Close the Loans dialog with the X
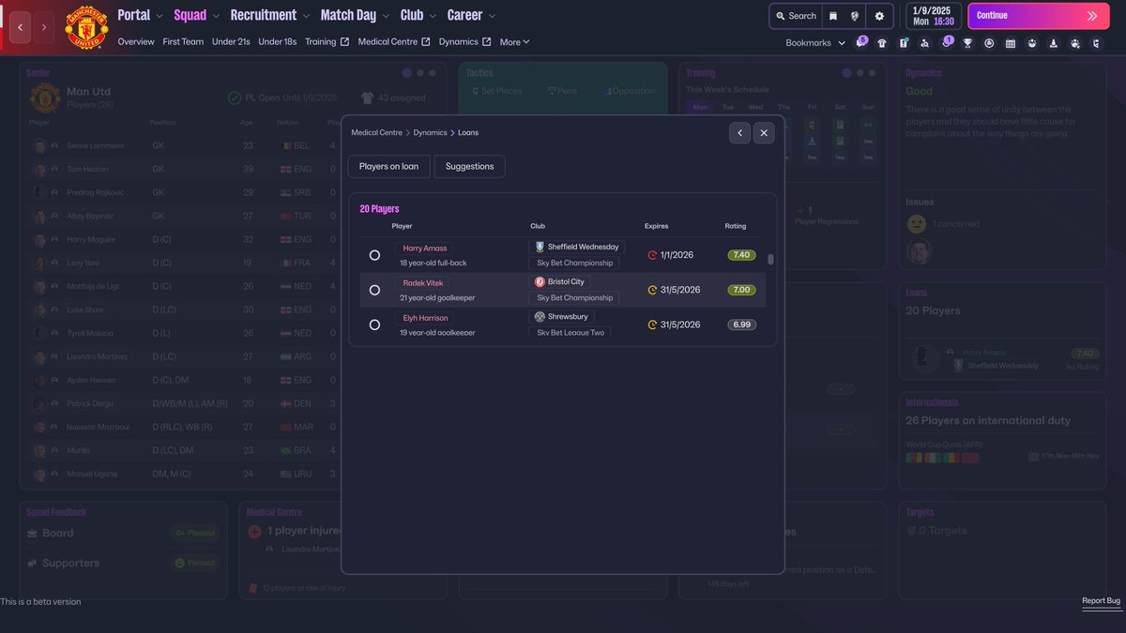 pos(764,133)
